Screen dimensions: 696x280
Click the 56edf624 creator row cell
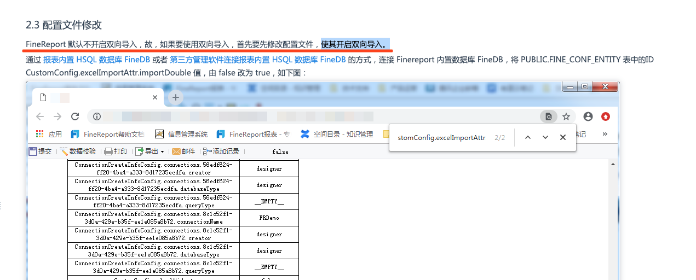[153, 168]
